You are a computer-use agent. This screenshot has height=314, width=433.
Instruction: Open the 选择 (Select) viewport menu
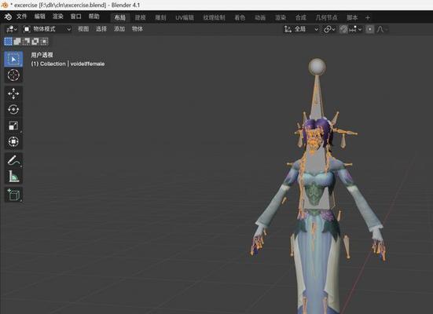coord(101,29)
